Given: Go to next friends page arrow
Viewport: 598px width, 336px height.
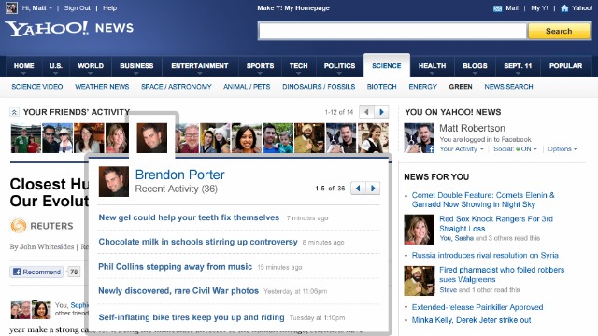Looking at the screenshot, I should (381, 112).
